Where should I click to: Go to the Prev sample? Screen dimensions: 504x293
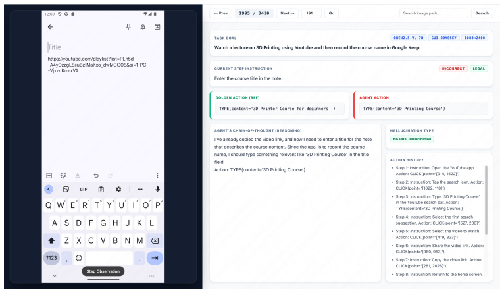coord(221,13)
